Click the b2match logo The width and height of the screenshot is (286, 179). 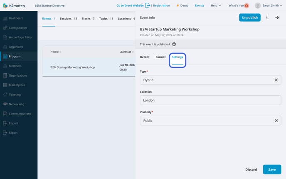point(14,6)
